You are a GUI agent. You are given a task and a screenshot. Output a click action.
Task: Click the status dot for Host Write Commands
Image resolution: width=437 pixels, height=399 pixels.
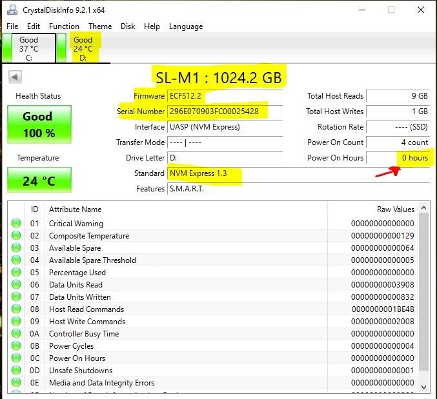tap(16, 321)
